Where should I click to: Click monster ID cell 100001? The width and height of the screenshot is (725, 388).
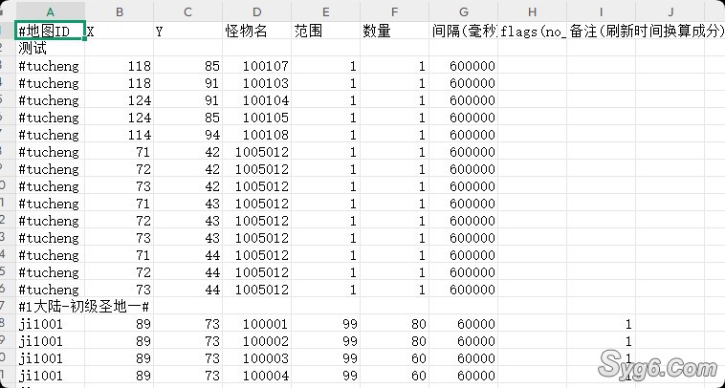[256, 324]
